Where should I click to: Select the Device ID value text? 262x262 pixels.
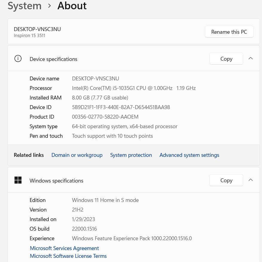click(121, 107)
